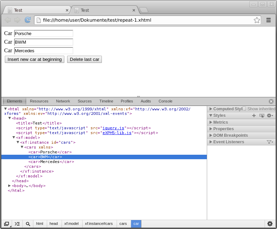Image resolution: width=277 pixels, height=229 pixels.
Task: Expand the Metrics section
Action: 211,122
